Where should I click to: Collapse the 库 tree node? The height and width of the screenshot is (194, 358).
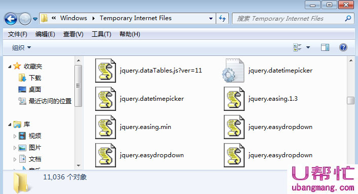pos(10,124)
